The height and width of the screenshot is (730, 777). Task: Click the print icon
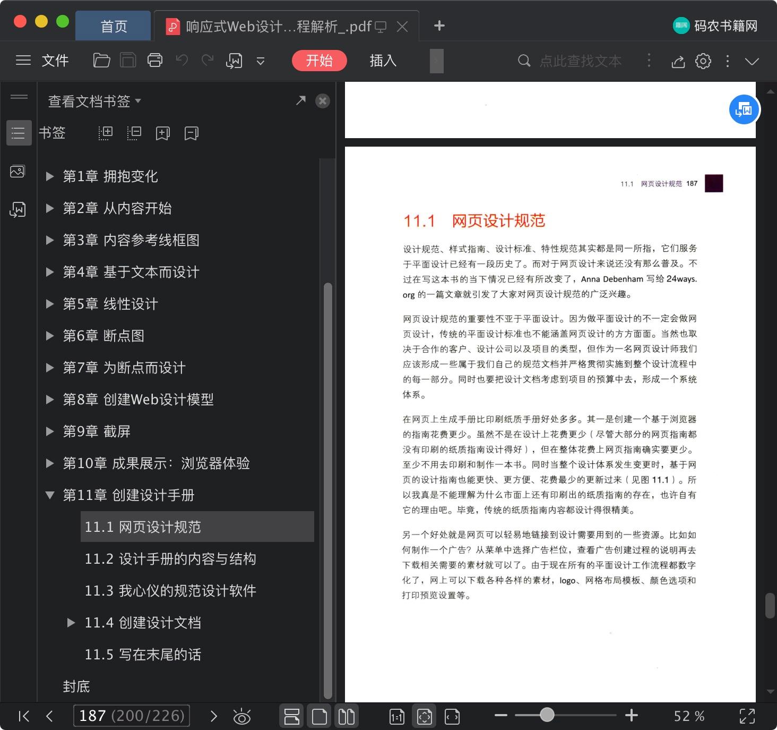(155, 61)
